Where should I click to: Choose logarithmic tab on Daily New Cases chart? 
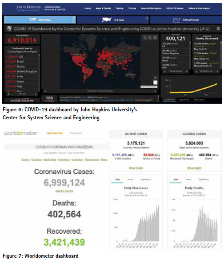[x=145, y=180]
